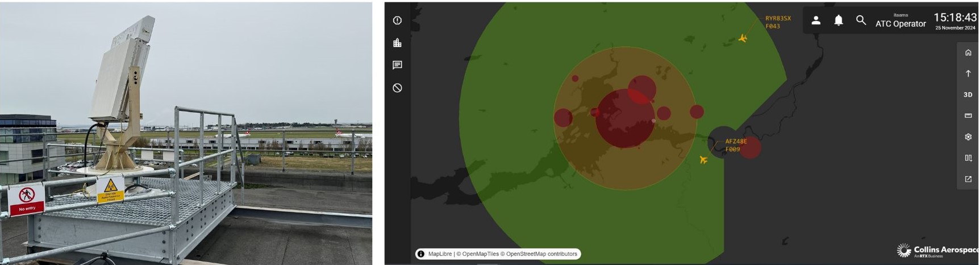Open the OpenStreetMap contributors link

tap(541, 254)
